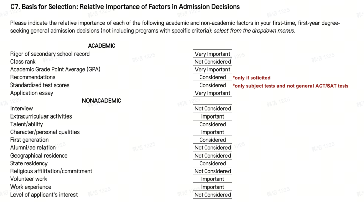The height and width of the screenshot is (202, 364).
Task: Open the Interview Not Considered dropdown
Action: coord(212,108)
